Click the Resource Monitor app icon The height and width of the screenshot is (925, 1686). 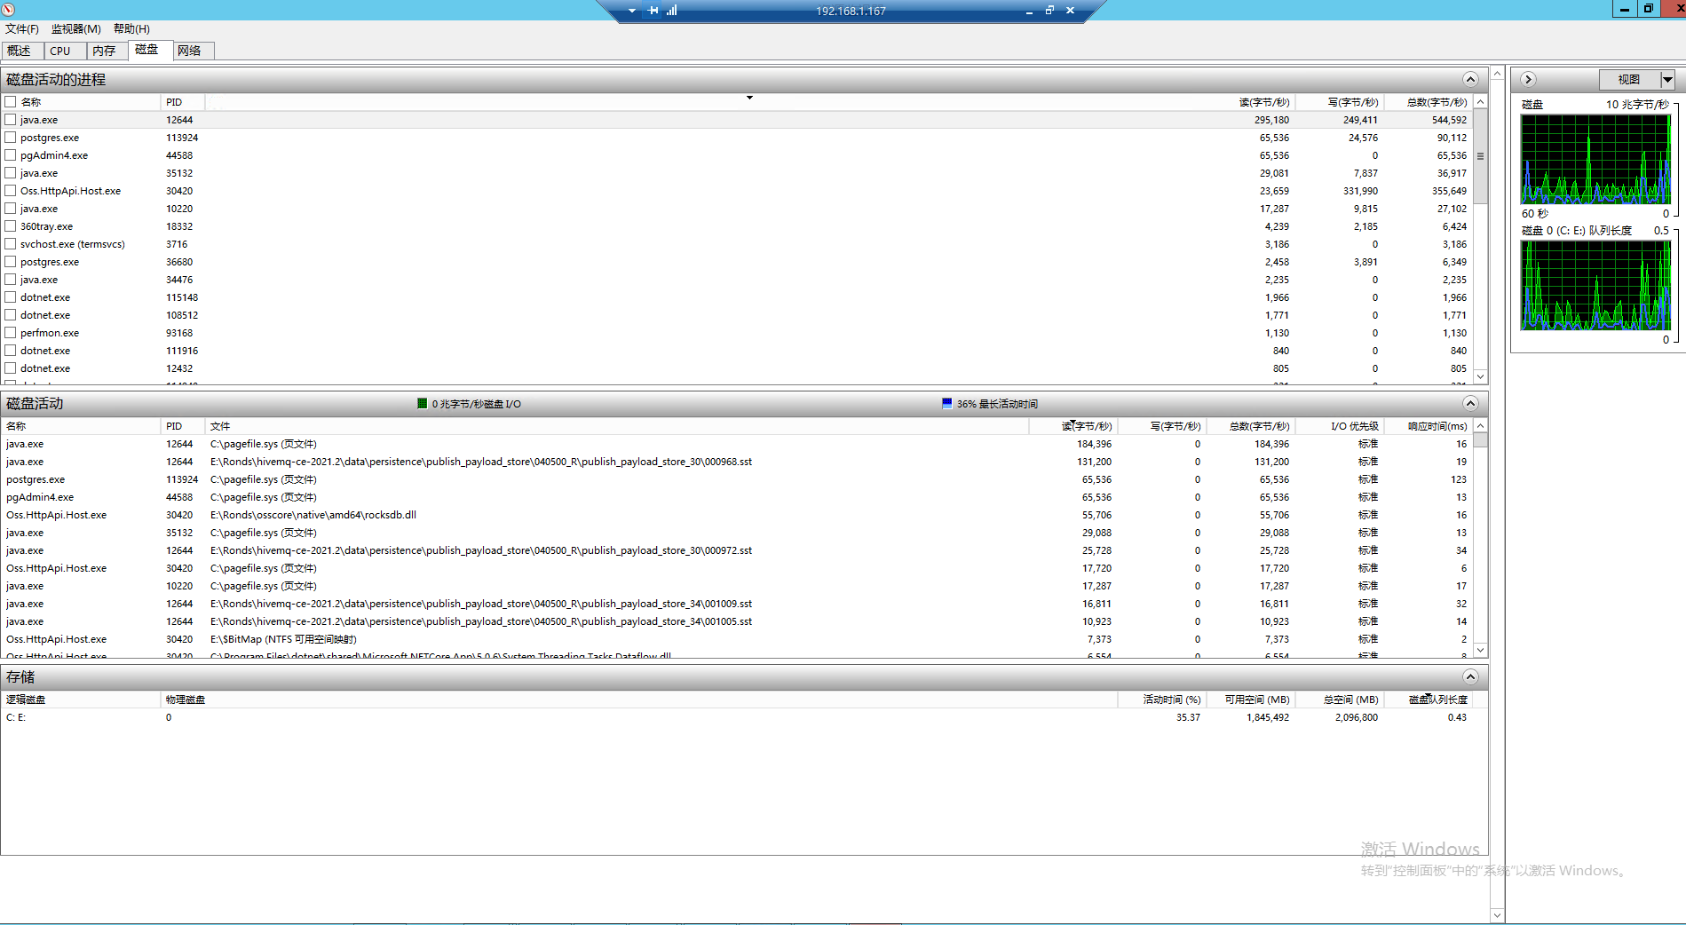(x=8, y=9)
